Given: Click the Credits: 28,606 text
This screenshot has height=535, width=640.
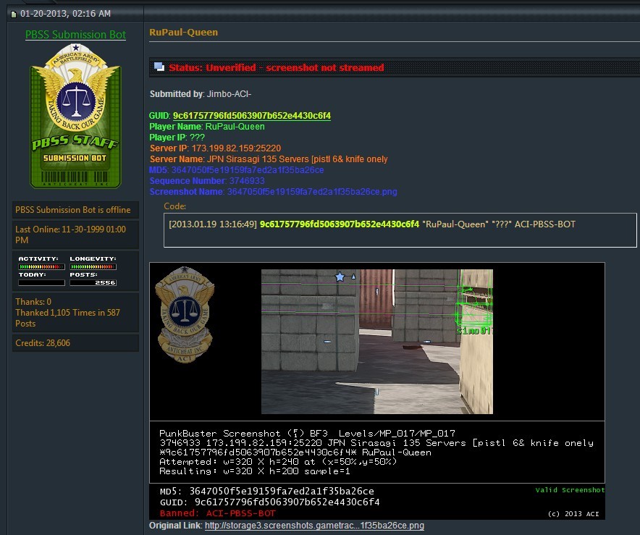Looking at the screenshot, I should (x=43, y=343).
